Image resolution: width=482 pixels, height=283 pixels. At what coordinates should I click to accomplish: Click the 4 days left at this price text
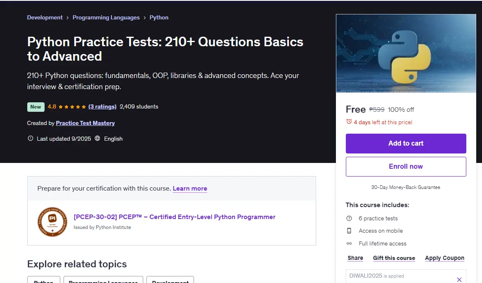pos(383,122)
